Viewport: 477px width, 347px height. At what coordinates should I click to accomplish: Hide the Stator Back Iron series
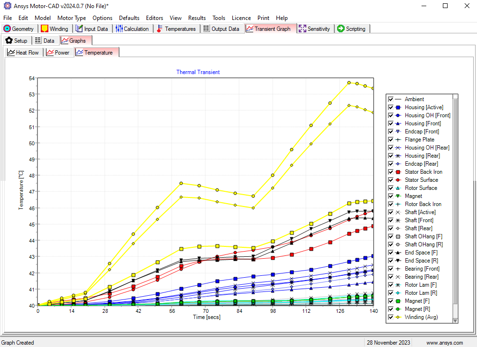click(391, 172)
